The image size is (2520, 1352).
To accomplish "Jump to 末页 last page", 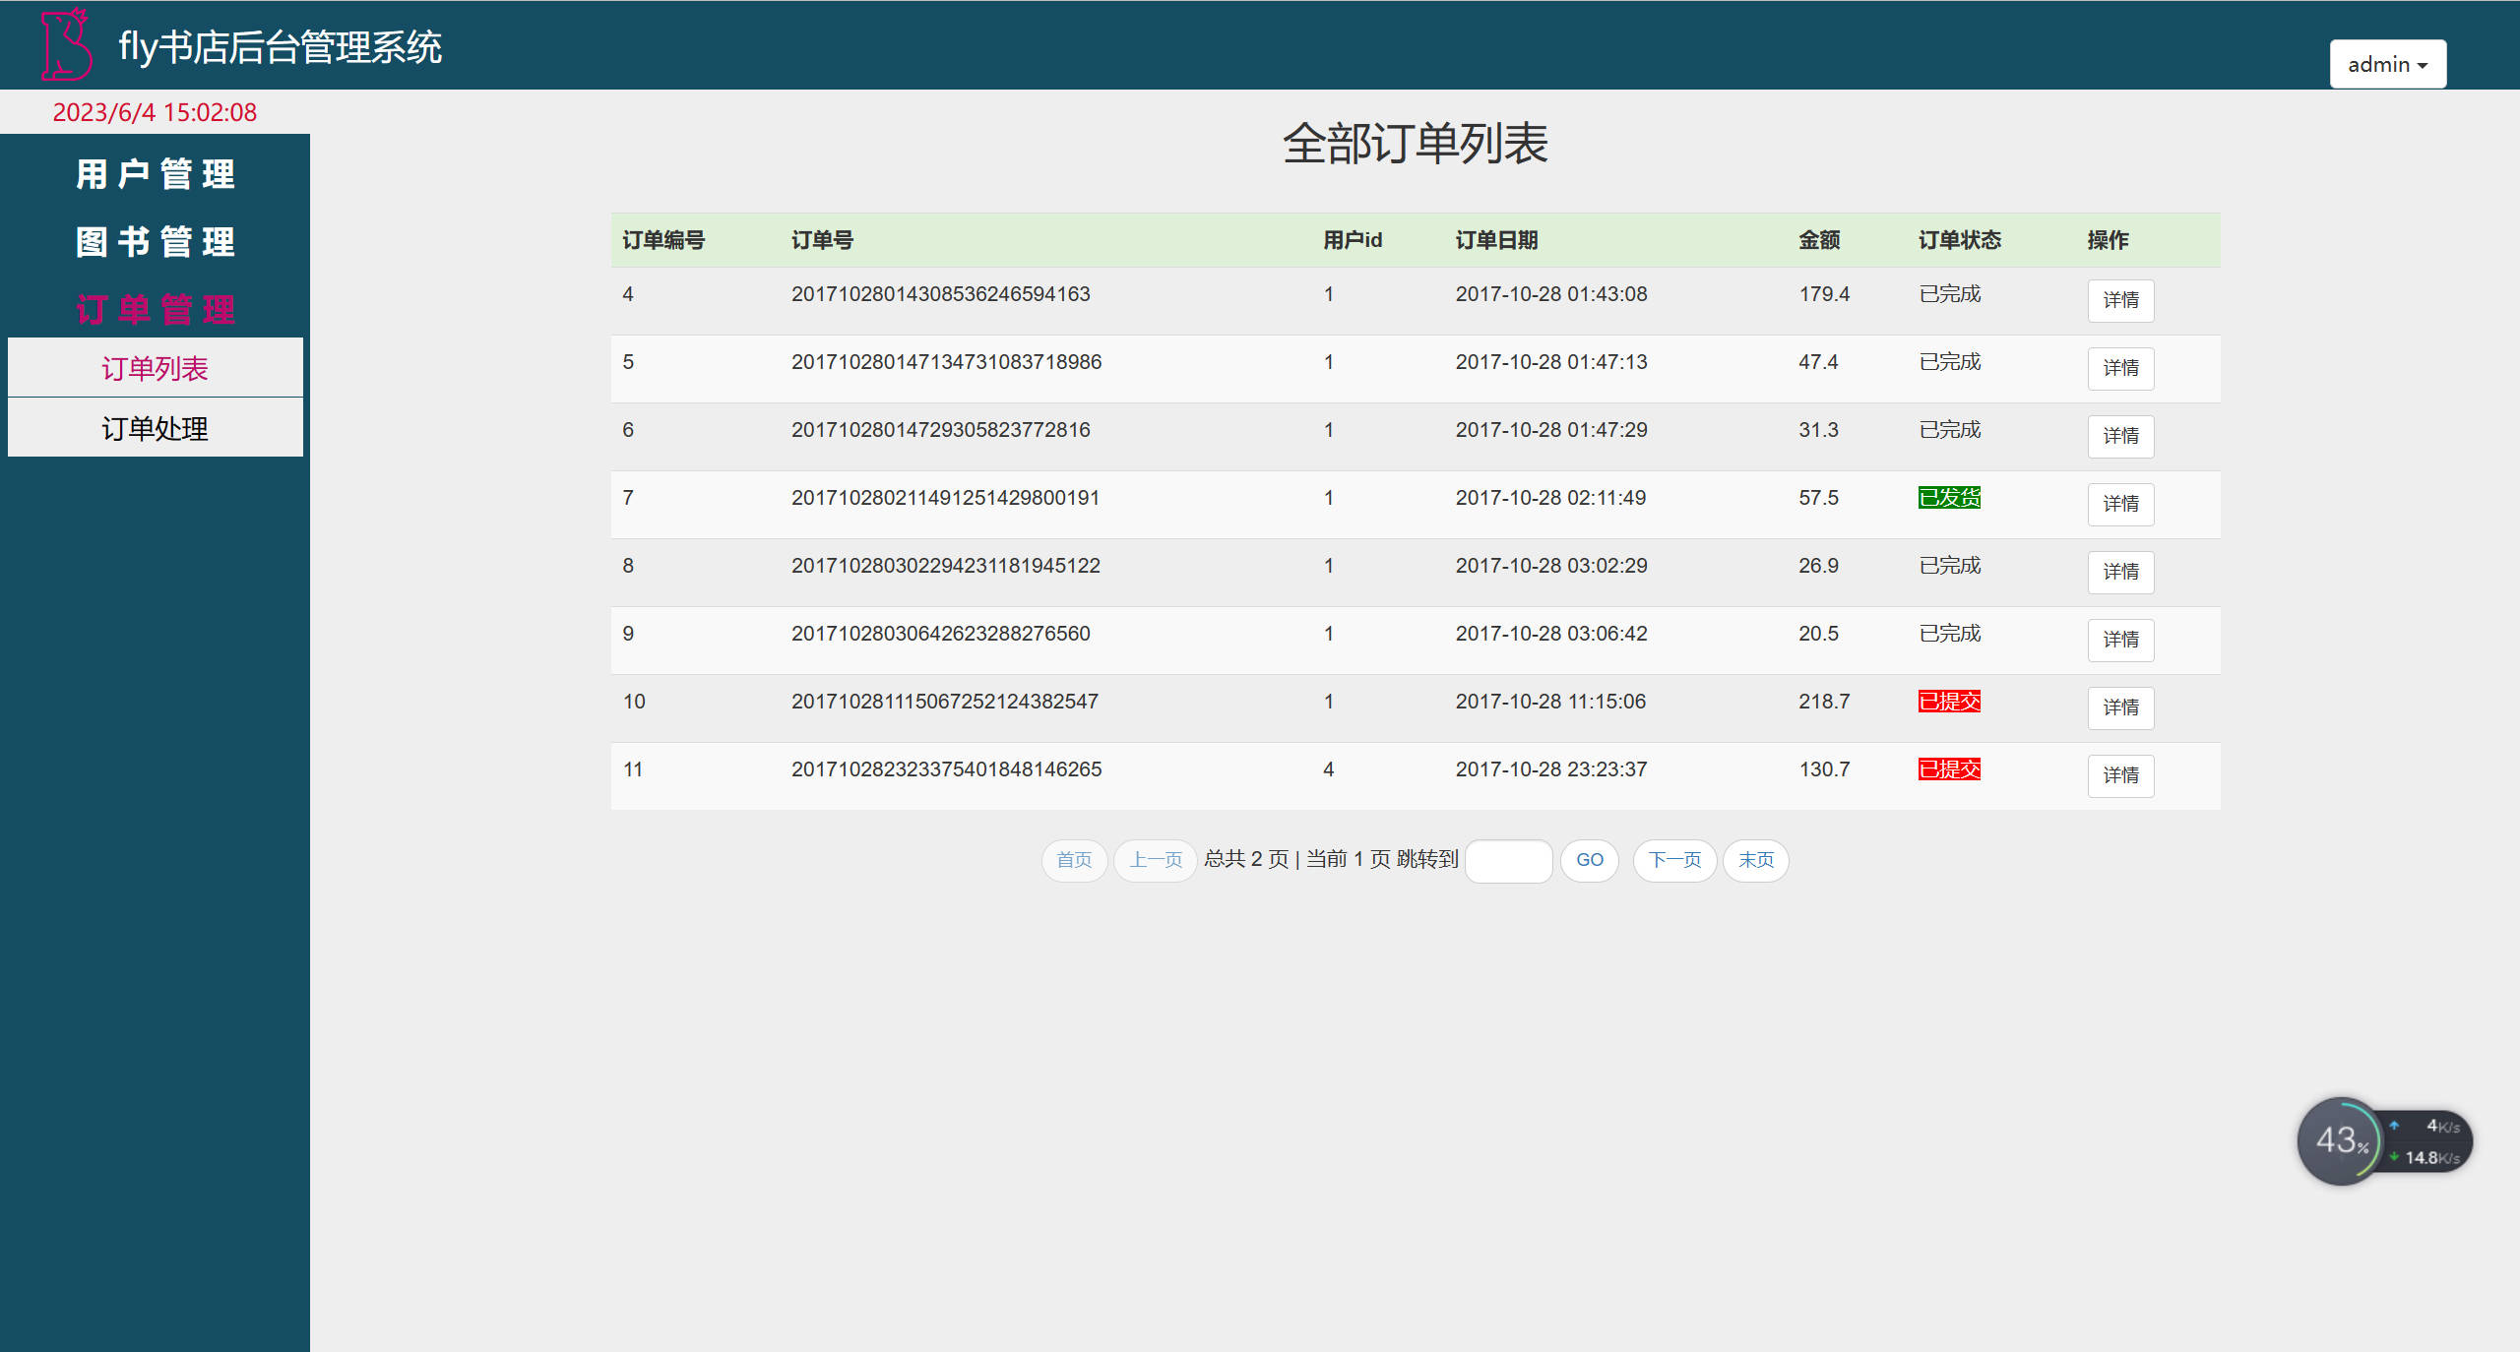I will (x=1755, y=860).
